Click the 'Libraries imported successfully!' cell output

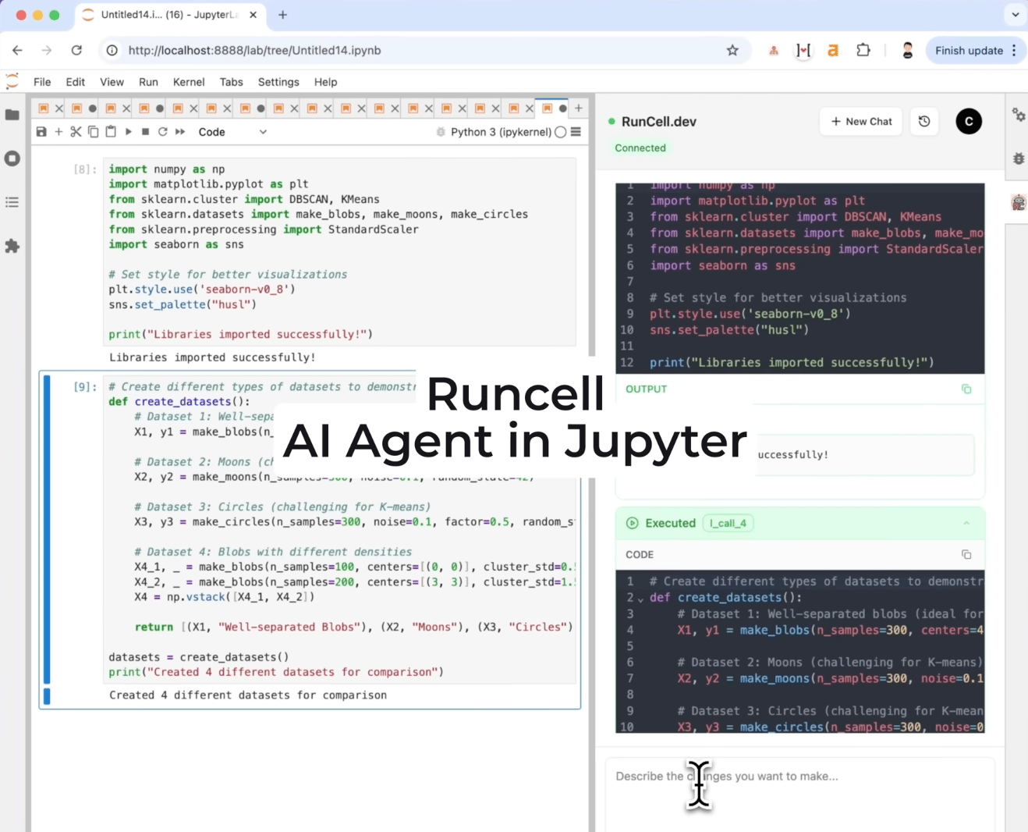point(212,357)
